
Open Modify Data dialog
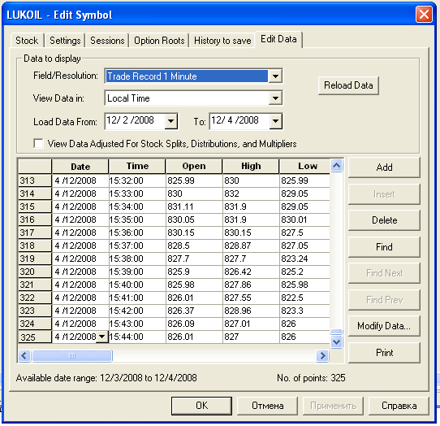[x=384, y=326]
